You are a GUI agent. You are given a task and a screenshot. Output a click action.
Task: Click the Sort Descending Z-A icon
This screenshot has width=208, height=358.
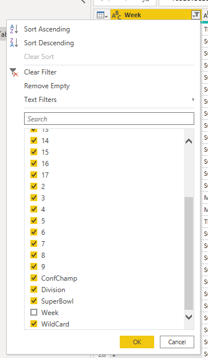pos(14,43)
